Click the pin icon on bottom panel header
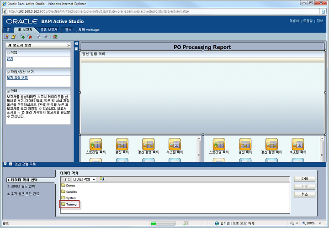Screen dimensions: 329x228 11,164
